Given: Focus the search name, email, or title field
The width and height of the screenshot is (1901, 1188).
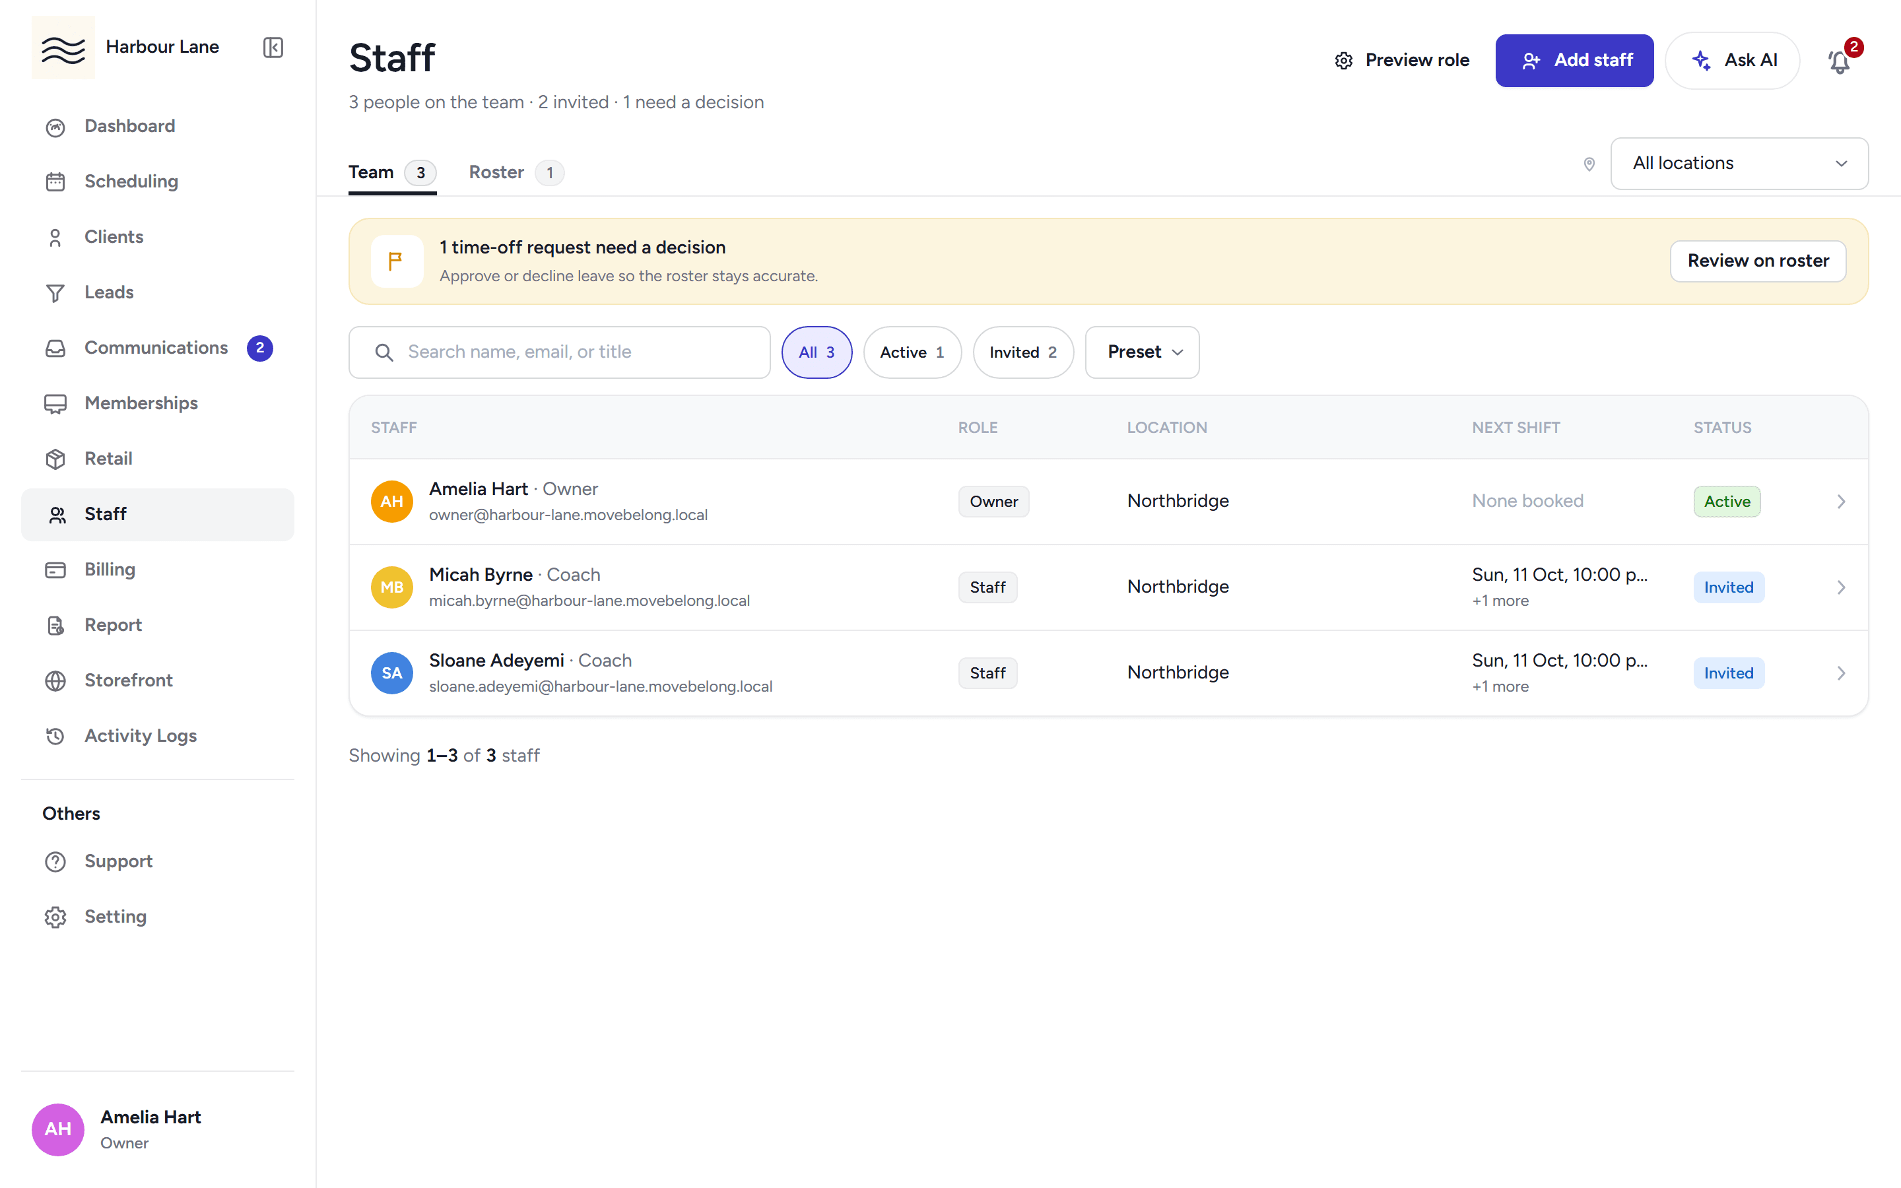Looking at the screenshot, I should [559, 352].
